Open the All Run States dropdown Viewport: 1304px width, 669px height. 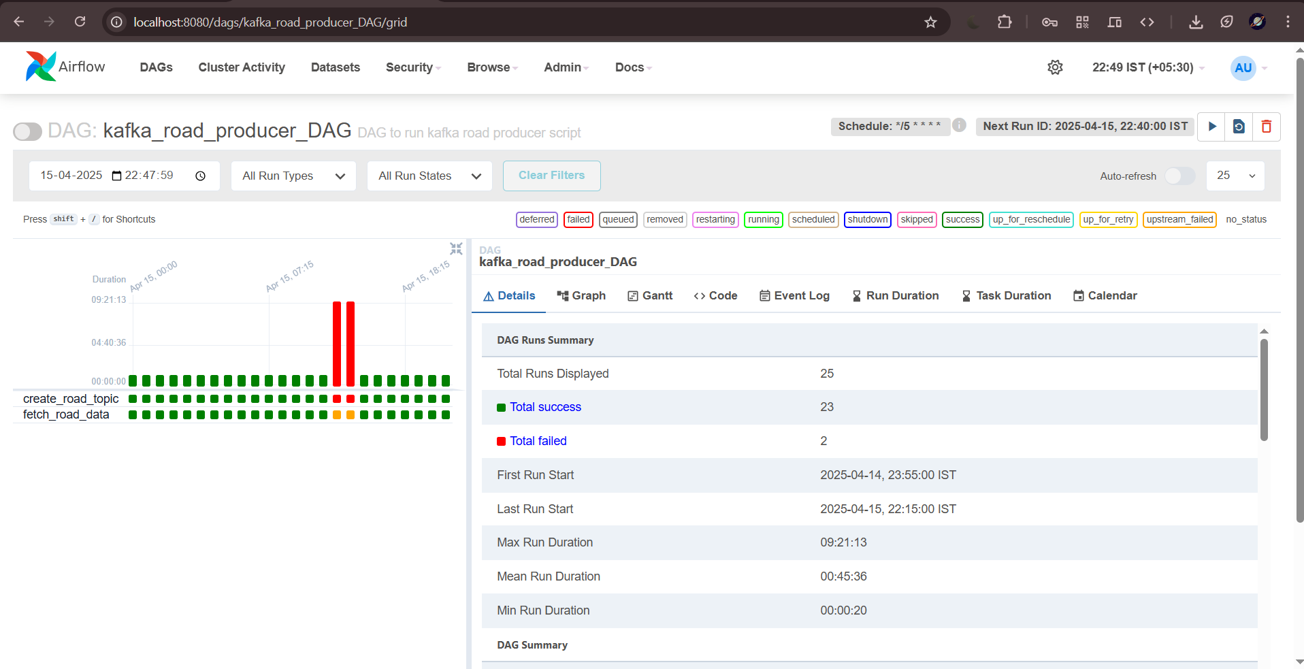tap(429, 176)
